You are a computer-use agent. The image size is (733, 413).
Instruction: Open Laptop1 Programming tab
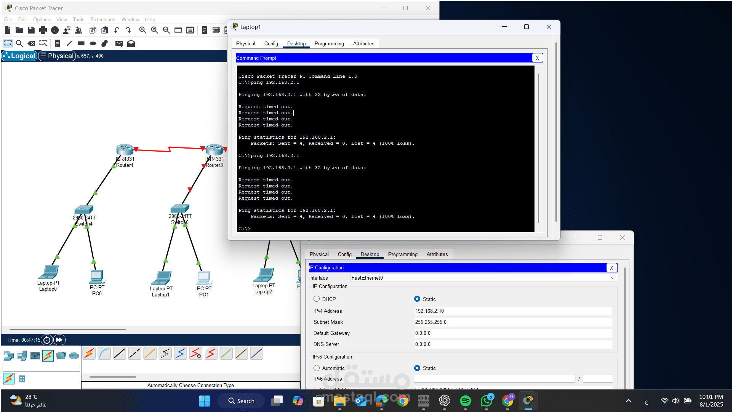tap(329, 44)
